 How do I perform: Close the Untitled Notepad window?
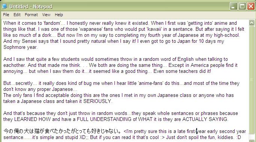[x=251, y=6]
